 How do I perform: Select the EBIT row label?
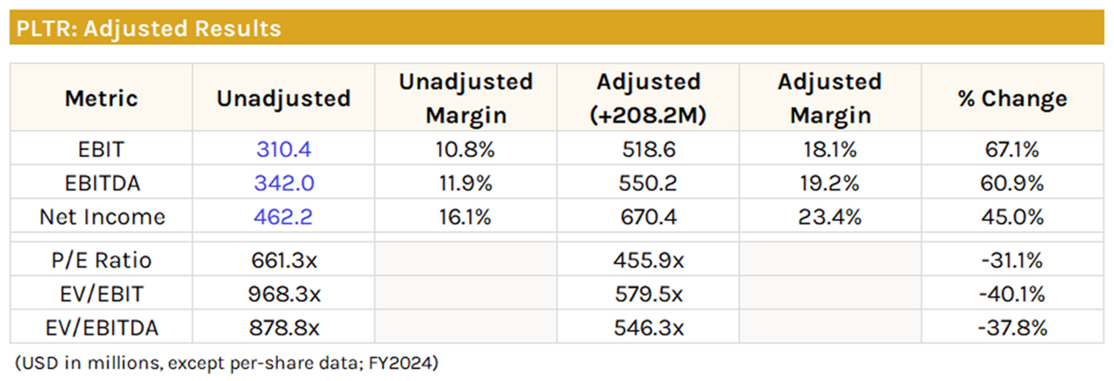(101, 150)
